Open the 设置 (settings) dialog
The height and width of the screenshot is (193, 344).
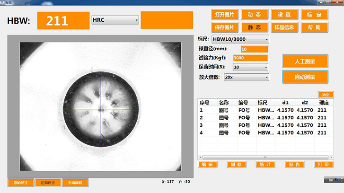coord(284,15)
